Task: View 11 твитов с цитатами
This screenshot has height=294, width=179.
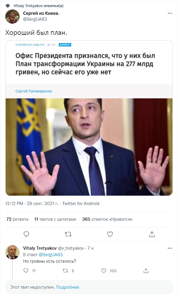Action: (55, 219)
